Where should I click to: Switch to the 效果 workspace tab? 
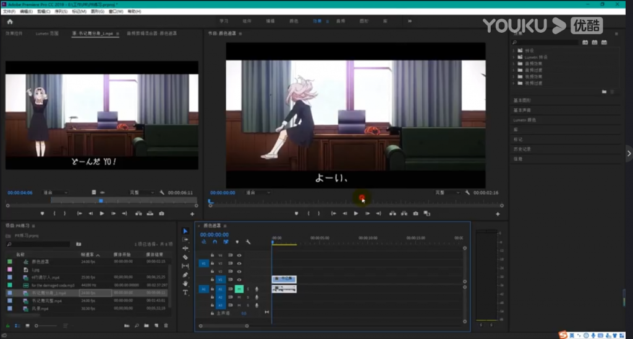pyautogui.click(x=317, y=21)
